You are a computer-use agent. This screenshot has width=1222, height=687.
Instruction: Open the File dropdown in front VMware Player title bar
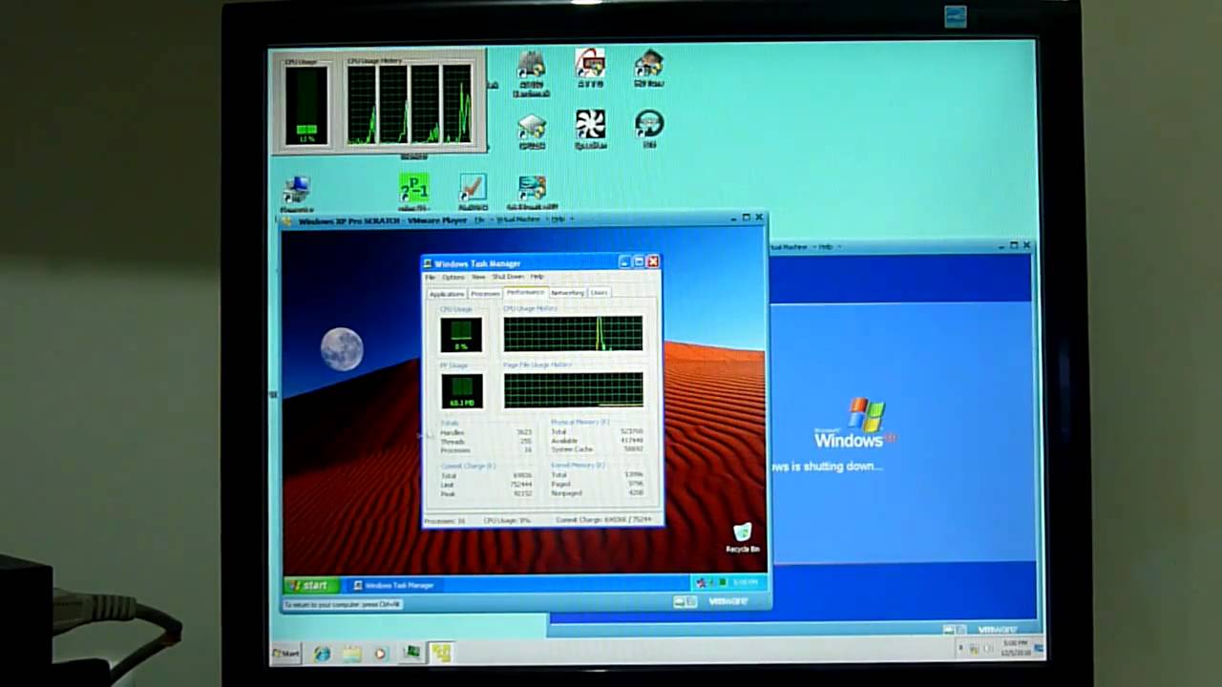pyautogui.click(x=481, y=219)
